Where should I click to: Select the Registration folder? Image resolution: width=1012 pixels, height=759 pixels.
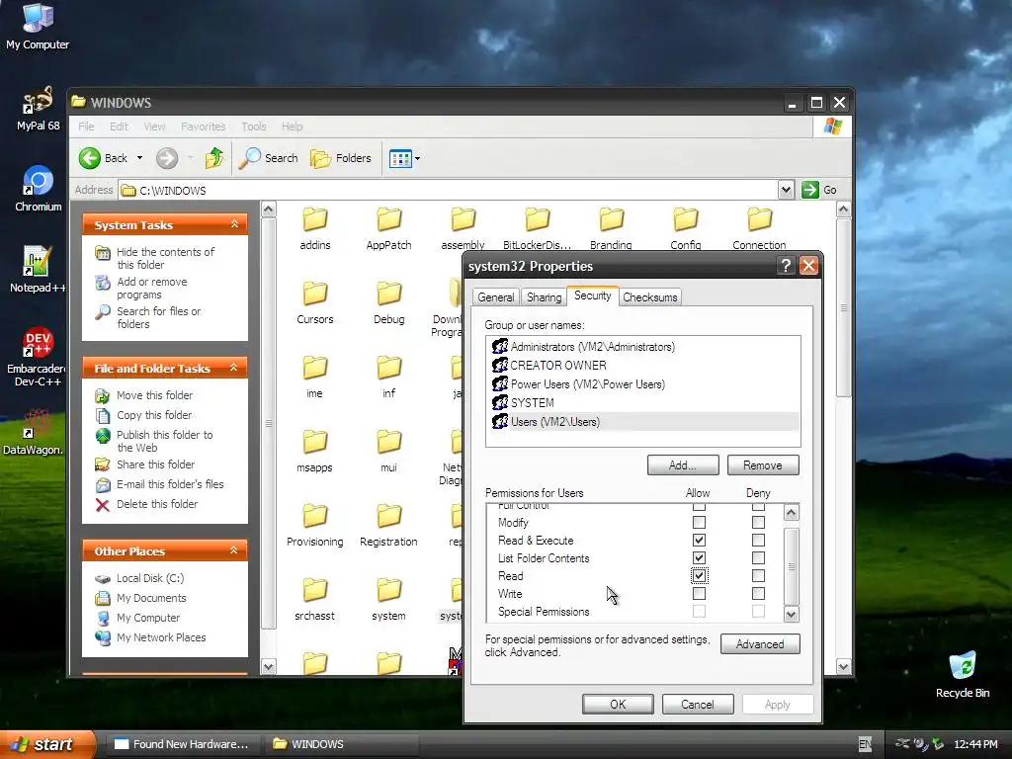388,526
